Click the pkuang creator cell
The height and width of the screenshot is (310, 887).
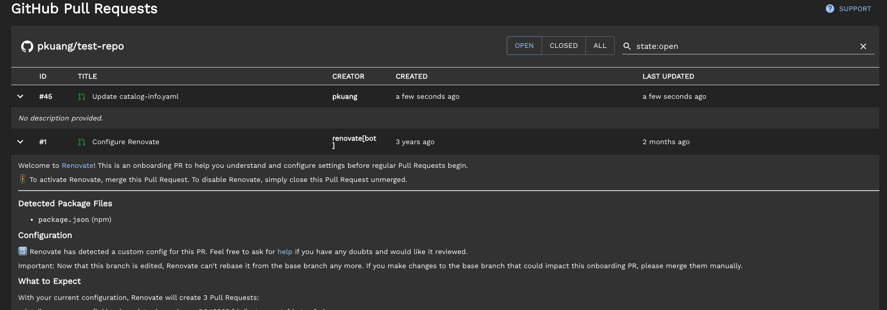[x=345, y=96]
